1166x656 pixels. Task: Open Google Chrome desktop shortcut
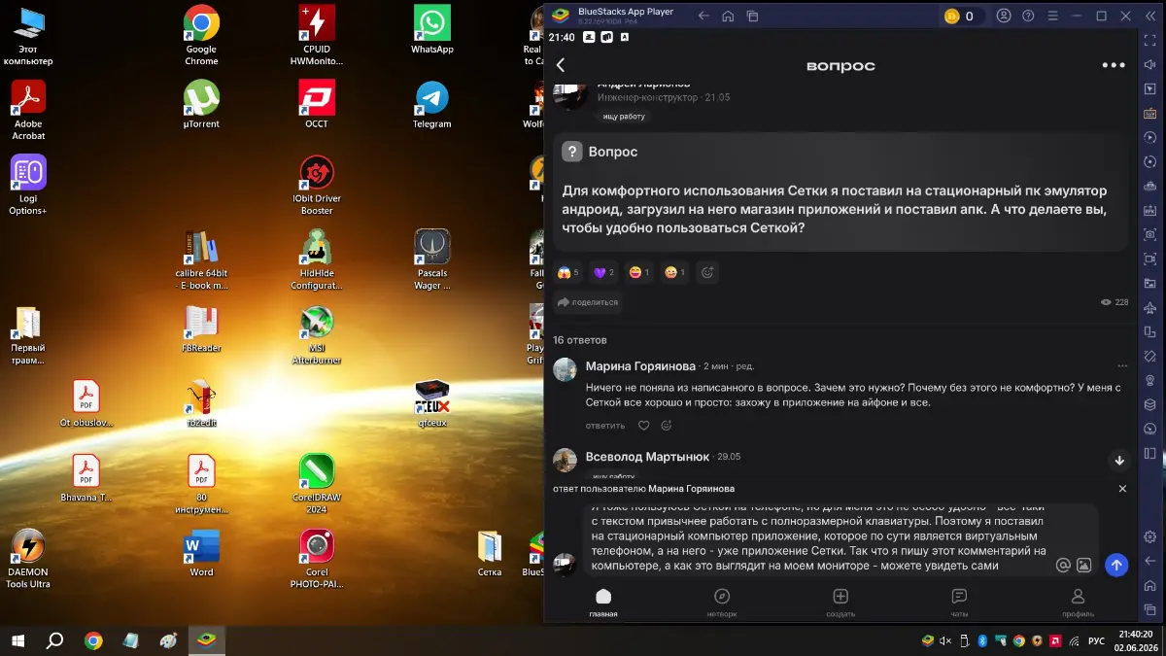click(x=201, y=35)
